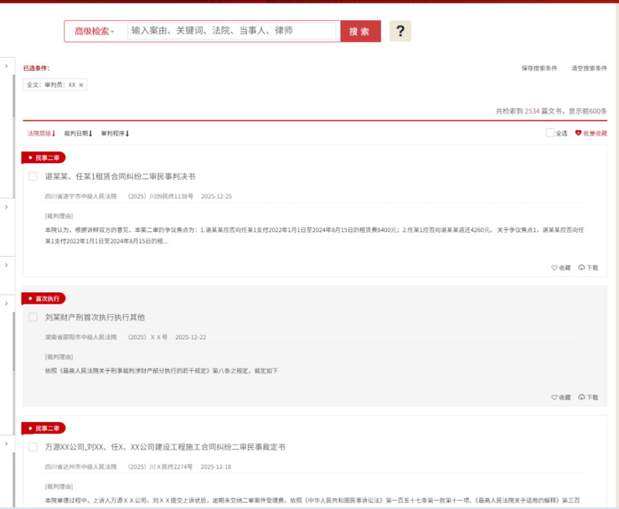Check the box beside the 谌某某 judgment

[x=33, y=176]
